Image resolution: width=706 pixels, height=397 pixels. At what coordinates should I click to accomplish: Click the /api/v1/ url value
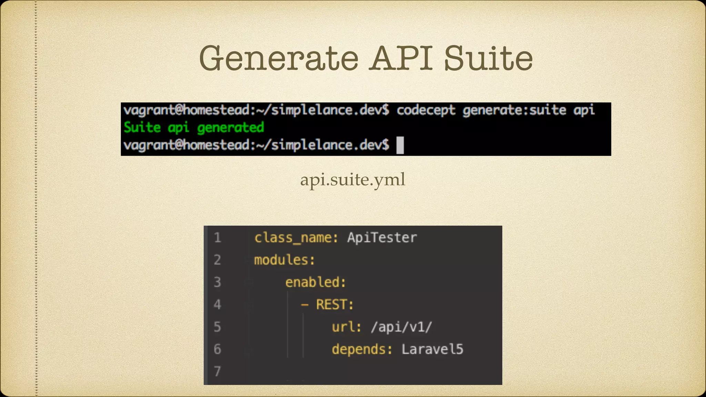[401, 327]
